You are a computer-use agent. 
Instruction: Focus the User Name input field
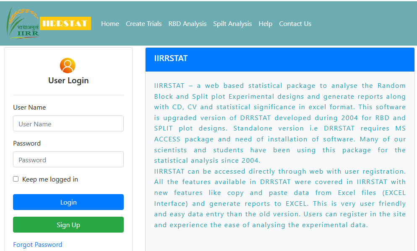coord(68,124)
